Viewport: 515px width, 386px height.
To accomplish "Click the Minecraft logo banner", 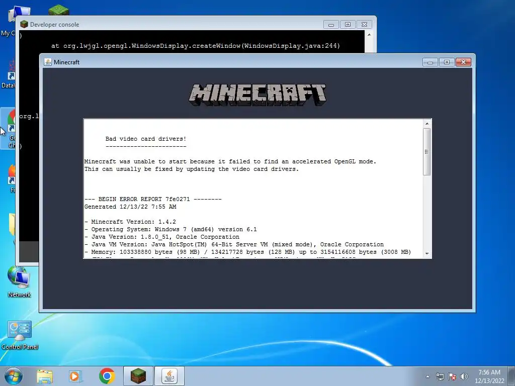I will [257, 95].
